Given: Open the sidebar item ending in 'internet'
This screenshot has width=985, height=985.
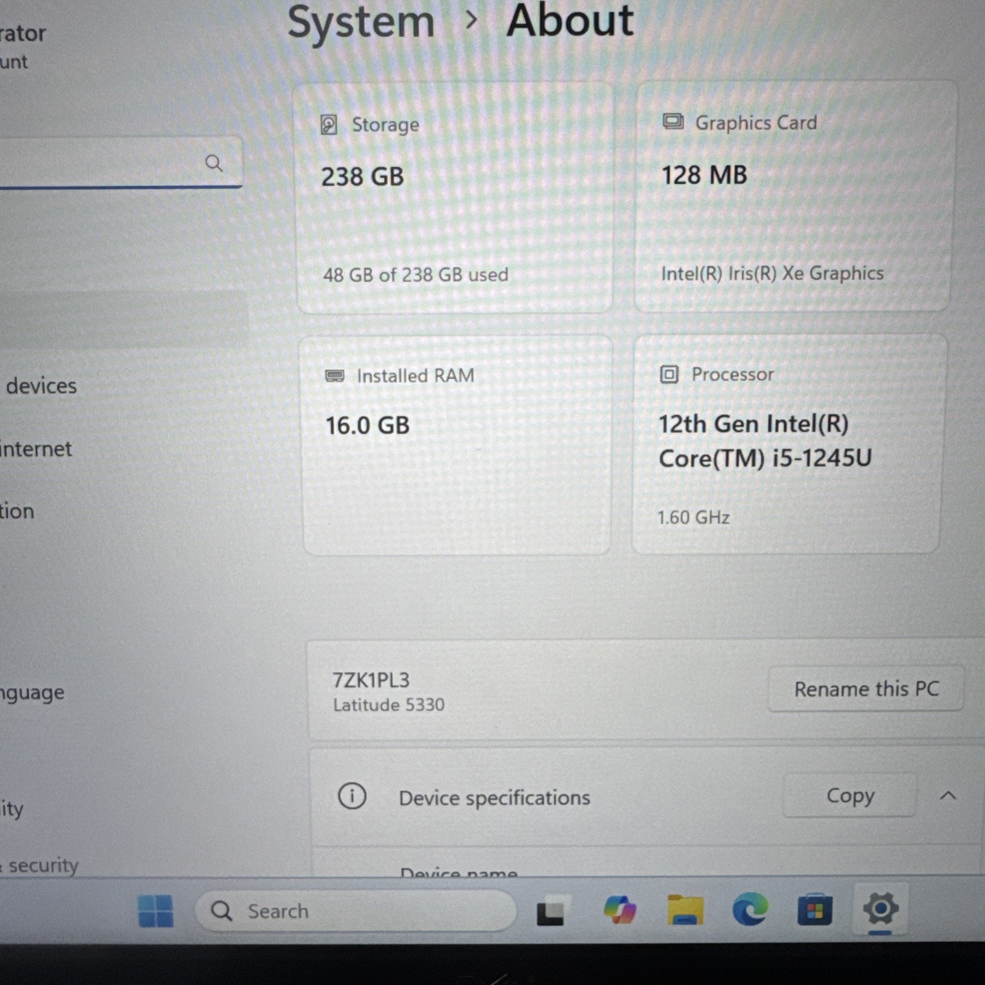Looking at the screenshot, I should [x=36, y=449].
